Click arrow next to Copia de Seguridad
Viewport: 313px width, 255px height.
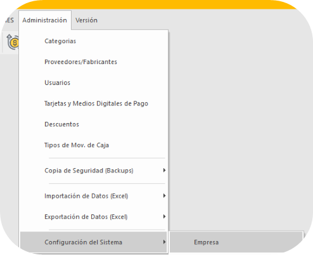(x=164, y=170)
